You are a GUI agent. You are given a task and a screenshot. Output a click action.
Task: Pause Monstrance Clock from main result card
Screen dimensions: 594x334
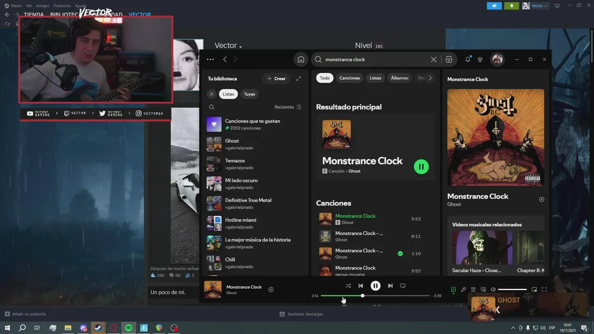click(x=421, y=167)
